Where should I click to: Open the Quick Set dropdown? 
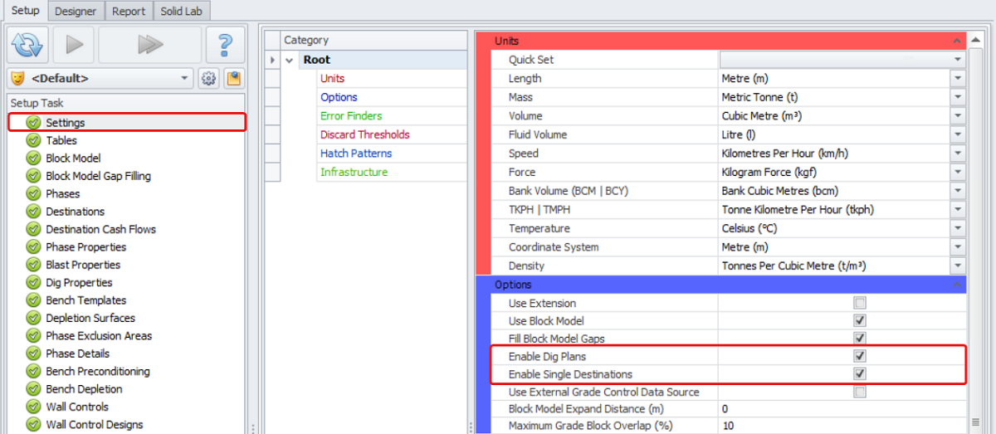tap(958, 60)
